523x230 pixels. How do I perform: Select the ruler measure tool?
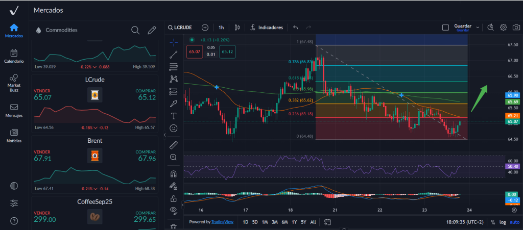point(174,145)
